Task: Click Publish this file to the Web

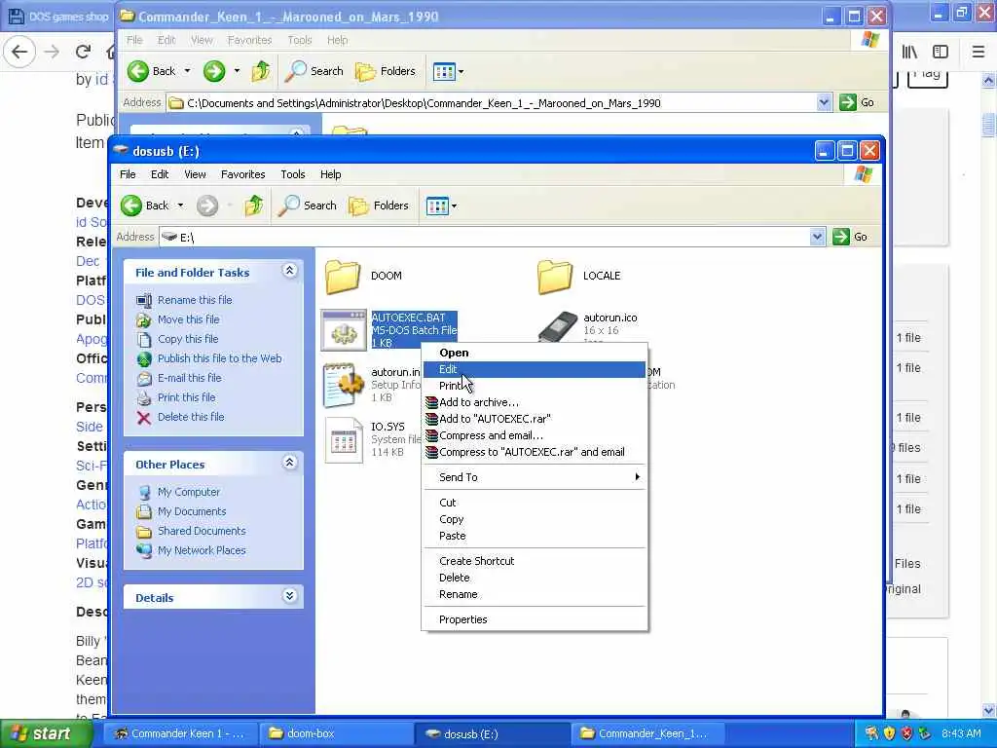Action: tap(219, 358)
